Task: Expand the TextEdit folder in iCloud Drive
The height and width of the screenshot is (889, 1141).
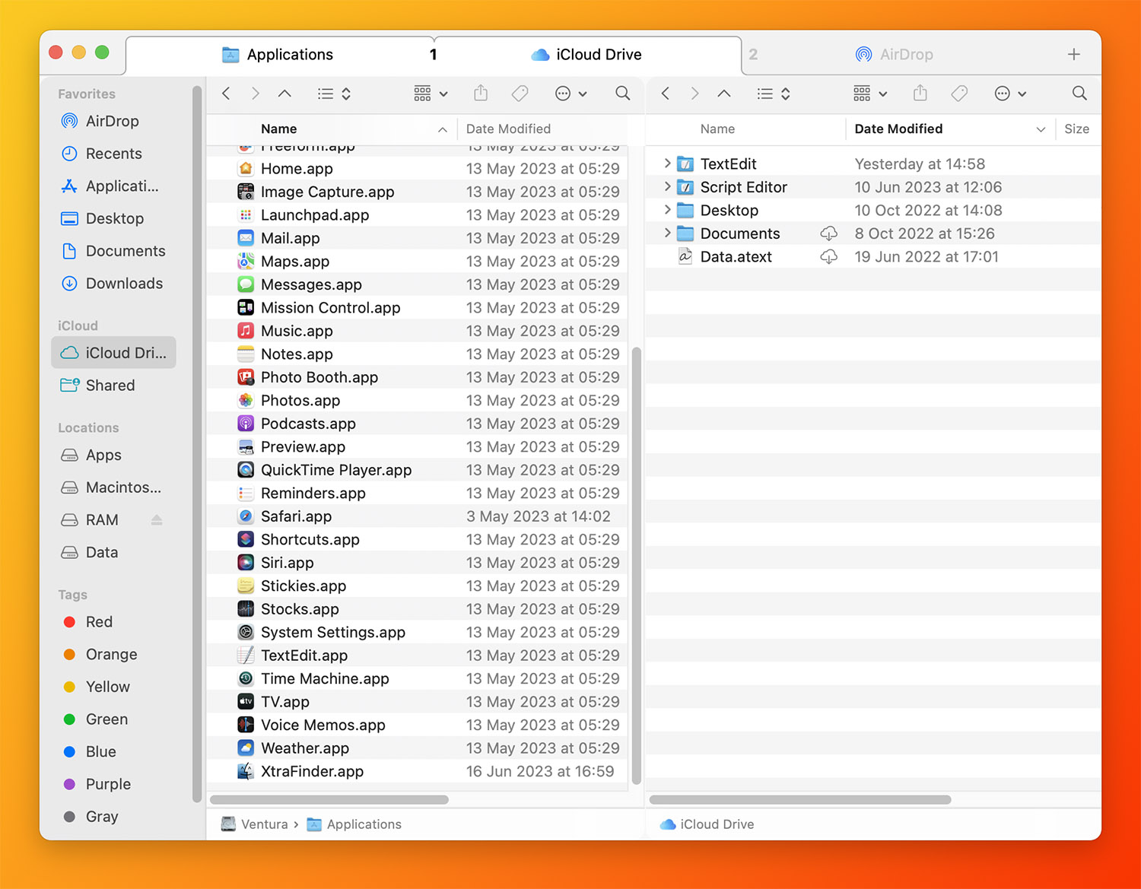Action: [667, 164]
